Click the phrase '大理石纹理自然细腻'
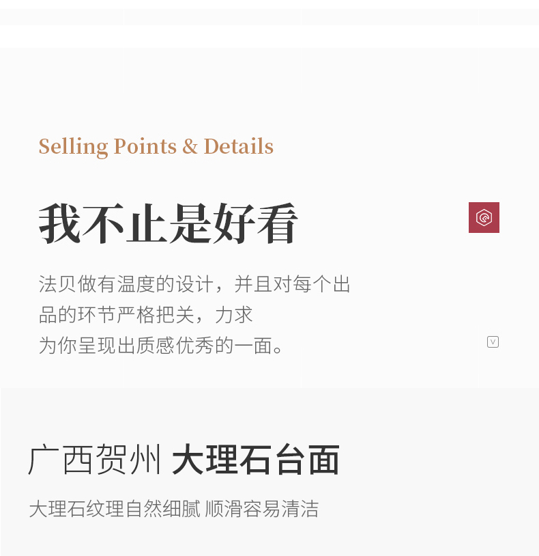539x556 pixels. point(115,509)
